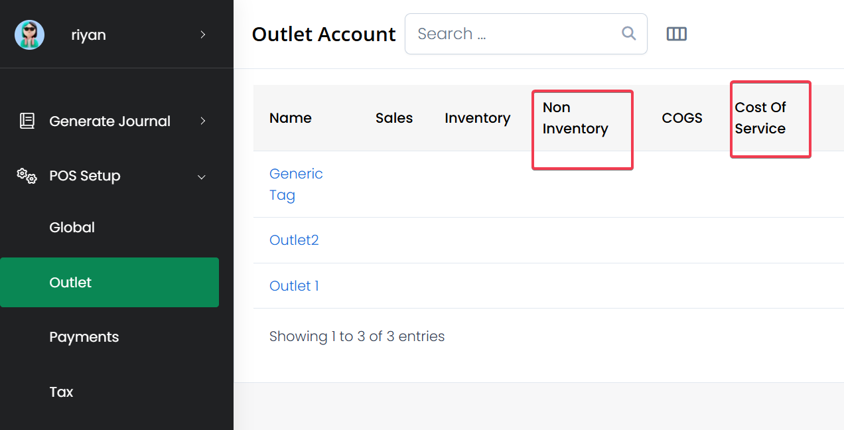The width and height of the screenshot is (844, 430).
Task: Go to Payments in sidebar
Action: point(84,337)
